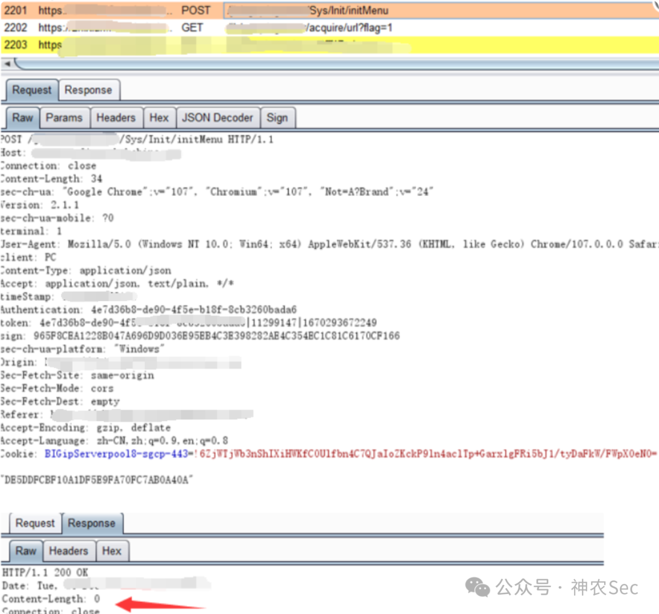Image resolution: width=659 pixels, height=614 pixels.
Task: Click the WeChat logo icon in watermark
Action: [x=478, y=587]
